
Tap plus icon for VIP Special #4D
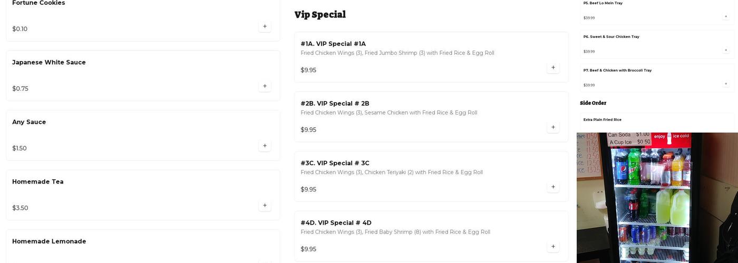pos(553,246)
